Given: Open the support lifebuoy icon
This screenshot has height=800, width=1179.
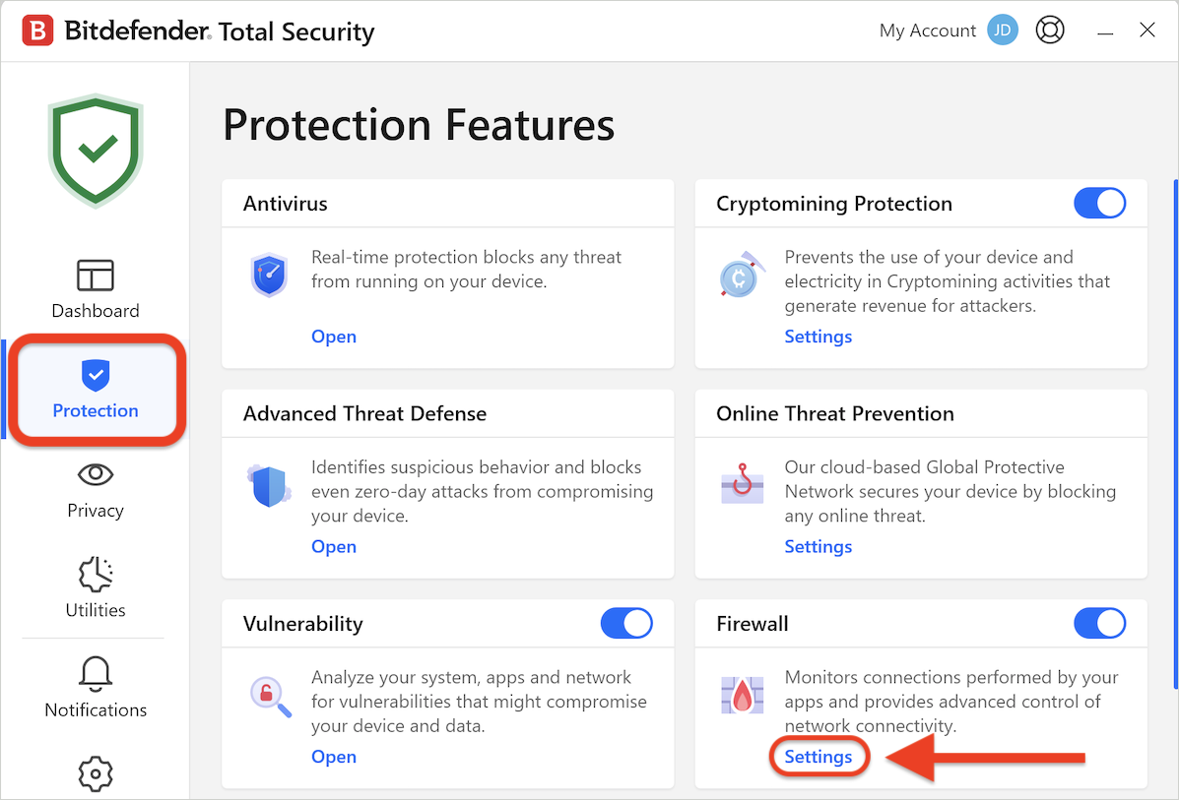Looking at the screenshot, I should pos(1050,31).
